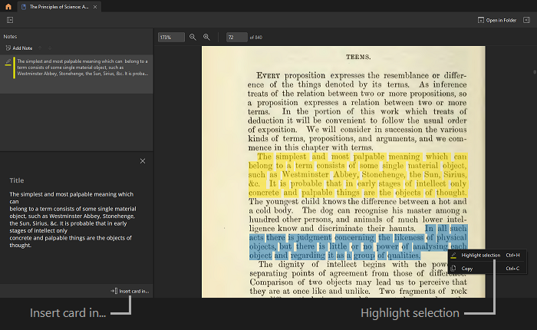Choose Highlight selection from context menu
Image resolution: width=537 pixels, height=330 pixels.
480,255
